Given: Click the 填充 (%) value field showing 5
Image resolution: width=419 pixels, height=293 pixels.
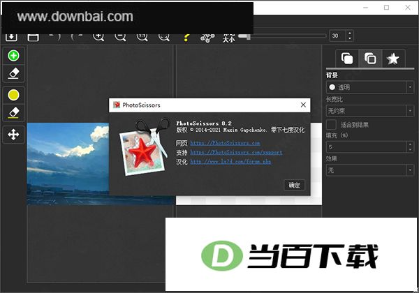Looking at the screenshot, I should 366,147.
